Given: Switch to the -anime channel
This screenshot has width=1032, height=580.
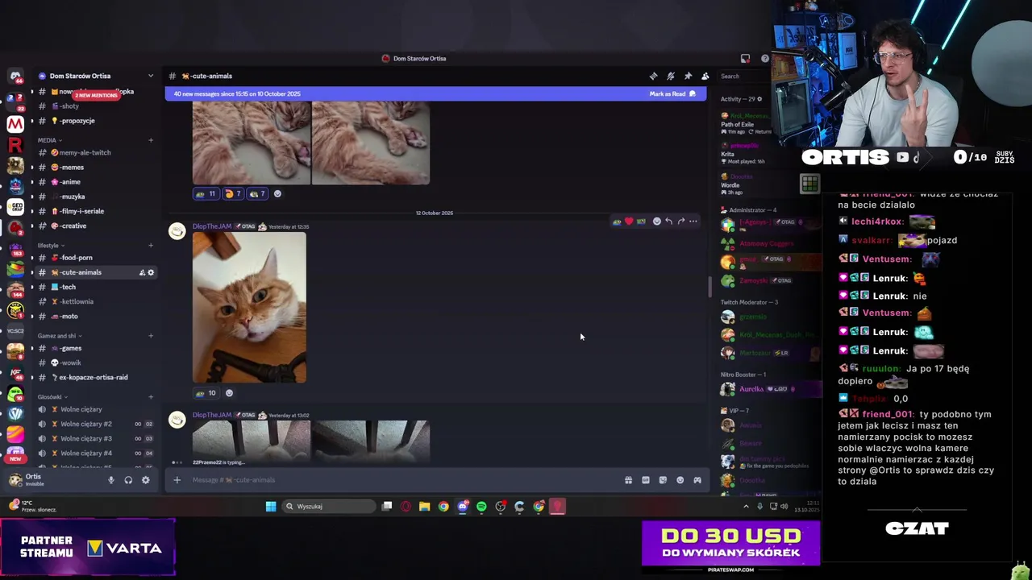Looking at the screenshot, I should (95, 182).
